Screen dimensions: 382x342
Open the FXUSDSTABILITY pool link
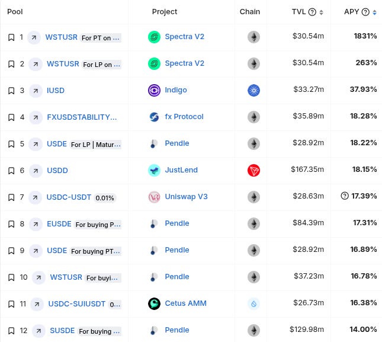(82, 117)
